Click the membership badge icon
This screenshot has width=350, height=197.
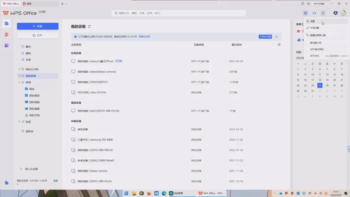(x=335, y=13)
